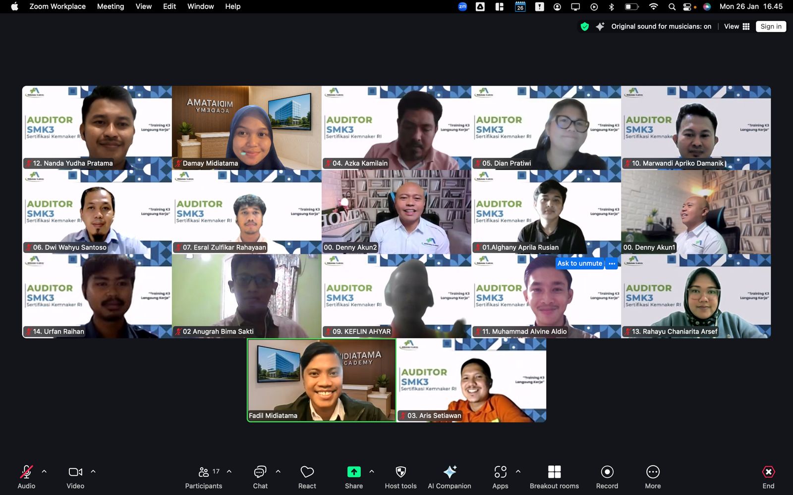
Task: Open the Meeting menu in menu bar
Action: [111, 6]
